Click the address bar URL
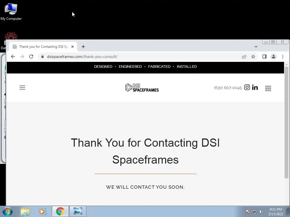 point(82,57)
